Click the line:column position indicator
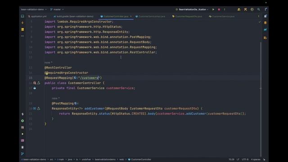This screenshot has width=288, height=162. [231, 159]
